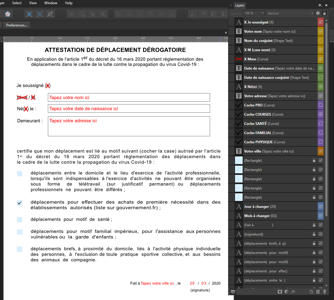334x300 pixels.
Task: Switch to the Layers tab
Action: tap(240, 5)
